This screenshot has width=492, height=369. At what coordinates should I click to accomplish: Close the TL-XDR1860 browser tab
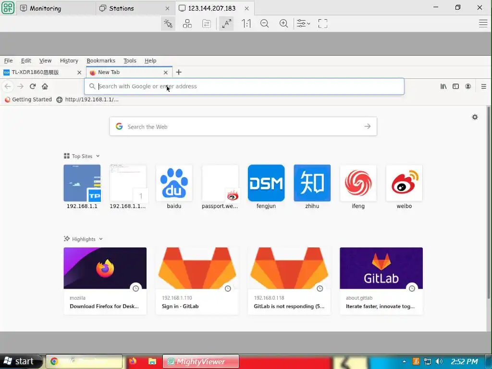tap(79, 73)
